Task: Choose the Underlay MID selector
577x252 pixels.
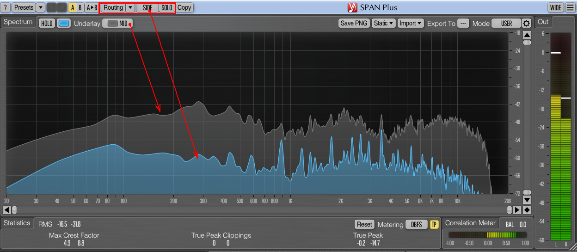Action: coord(118,23)
